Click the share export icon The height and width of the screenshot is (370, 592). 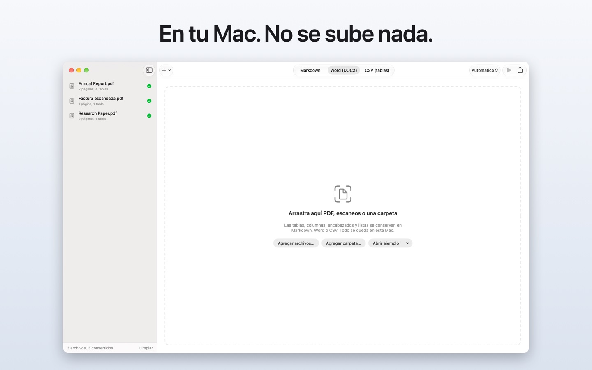tap(520, 70)
